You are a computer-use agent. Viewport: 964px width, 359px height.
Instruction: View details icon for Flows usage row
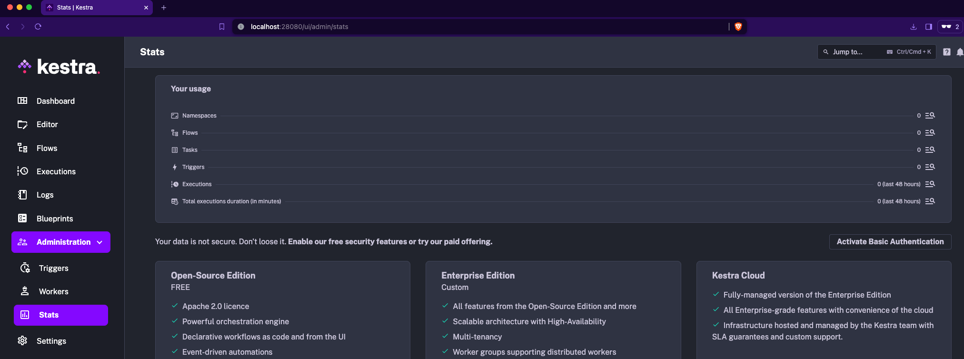(930, 133)
